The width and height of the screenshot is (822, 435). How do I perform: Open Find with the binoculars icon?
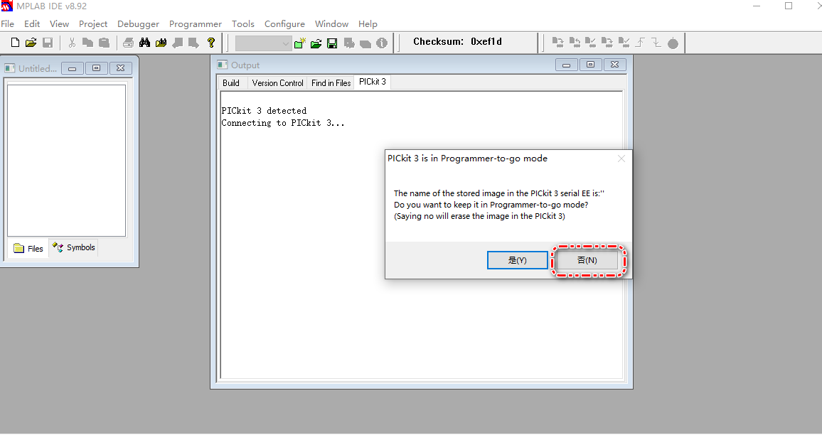(144, 43)
